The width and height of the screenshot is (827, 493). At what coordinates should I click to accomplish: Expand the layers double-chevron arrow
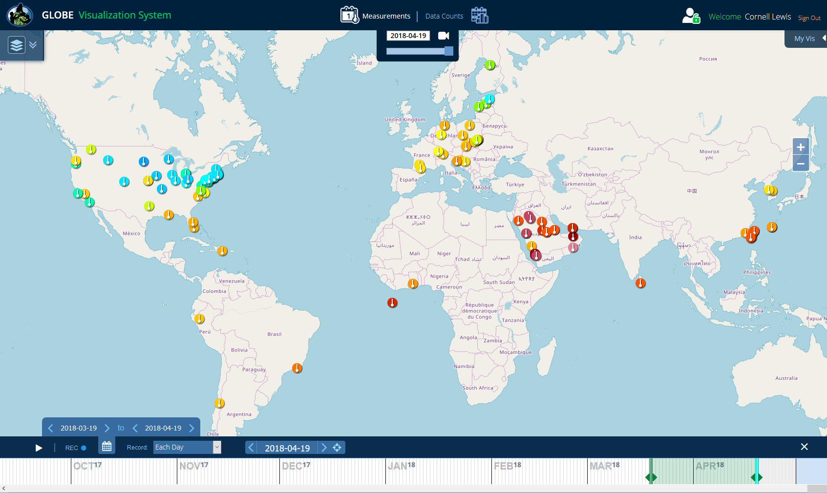33,45
